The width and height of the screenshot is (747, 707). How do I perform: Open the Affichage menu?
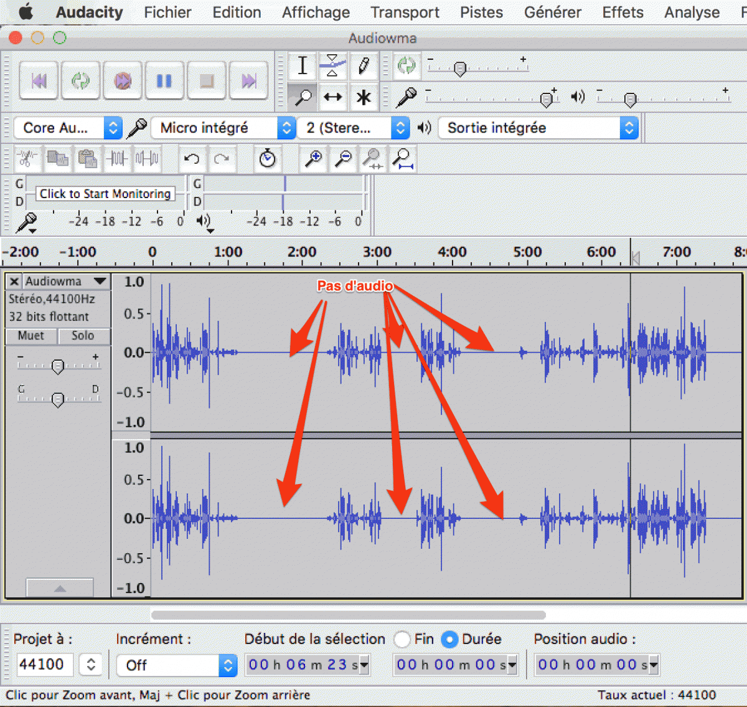(x=316, y=12)
